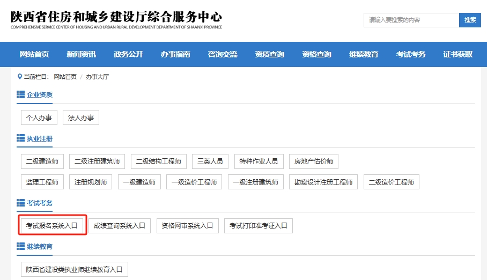This screenshot has height=280, width=487.
Task: Click the list icon beside 执业注册
Action: pos(20,138)
